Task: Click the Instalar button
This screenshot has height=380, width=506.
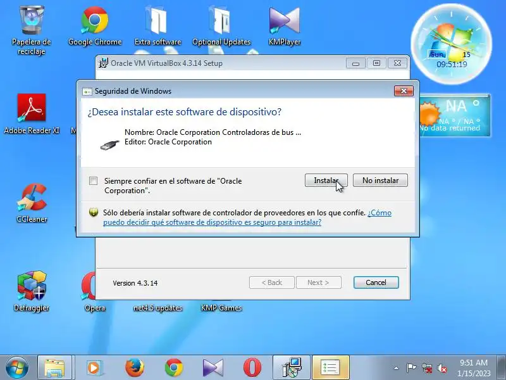Action: point(326,180)
